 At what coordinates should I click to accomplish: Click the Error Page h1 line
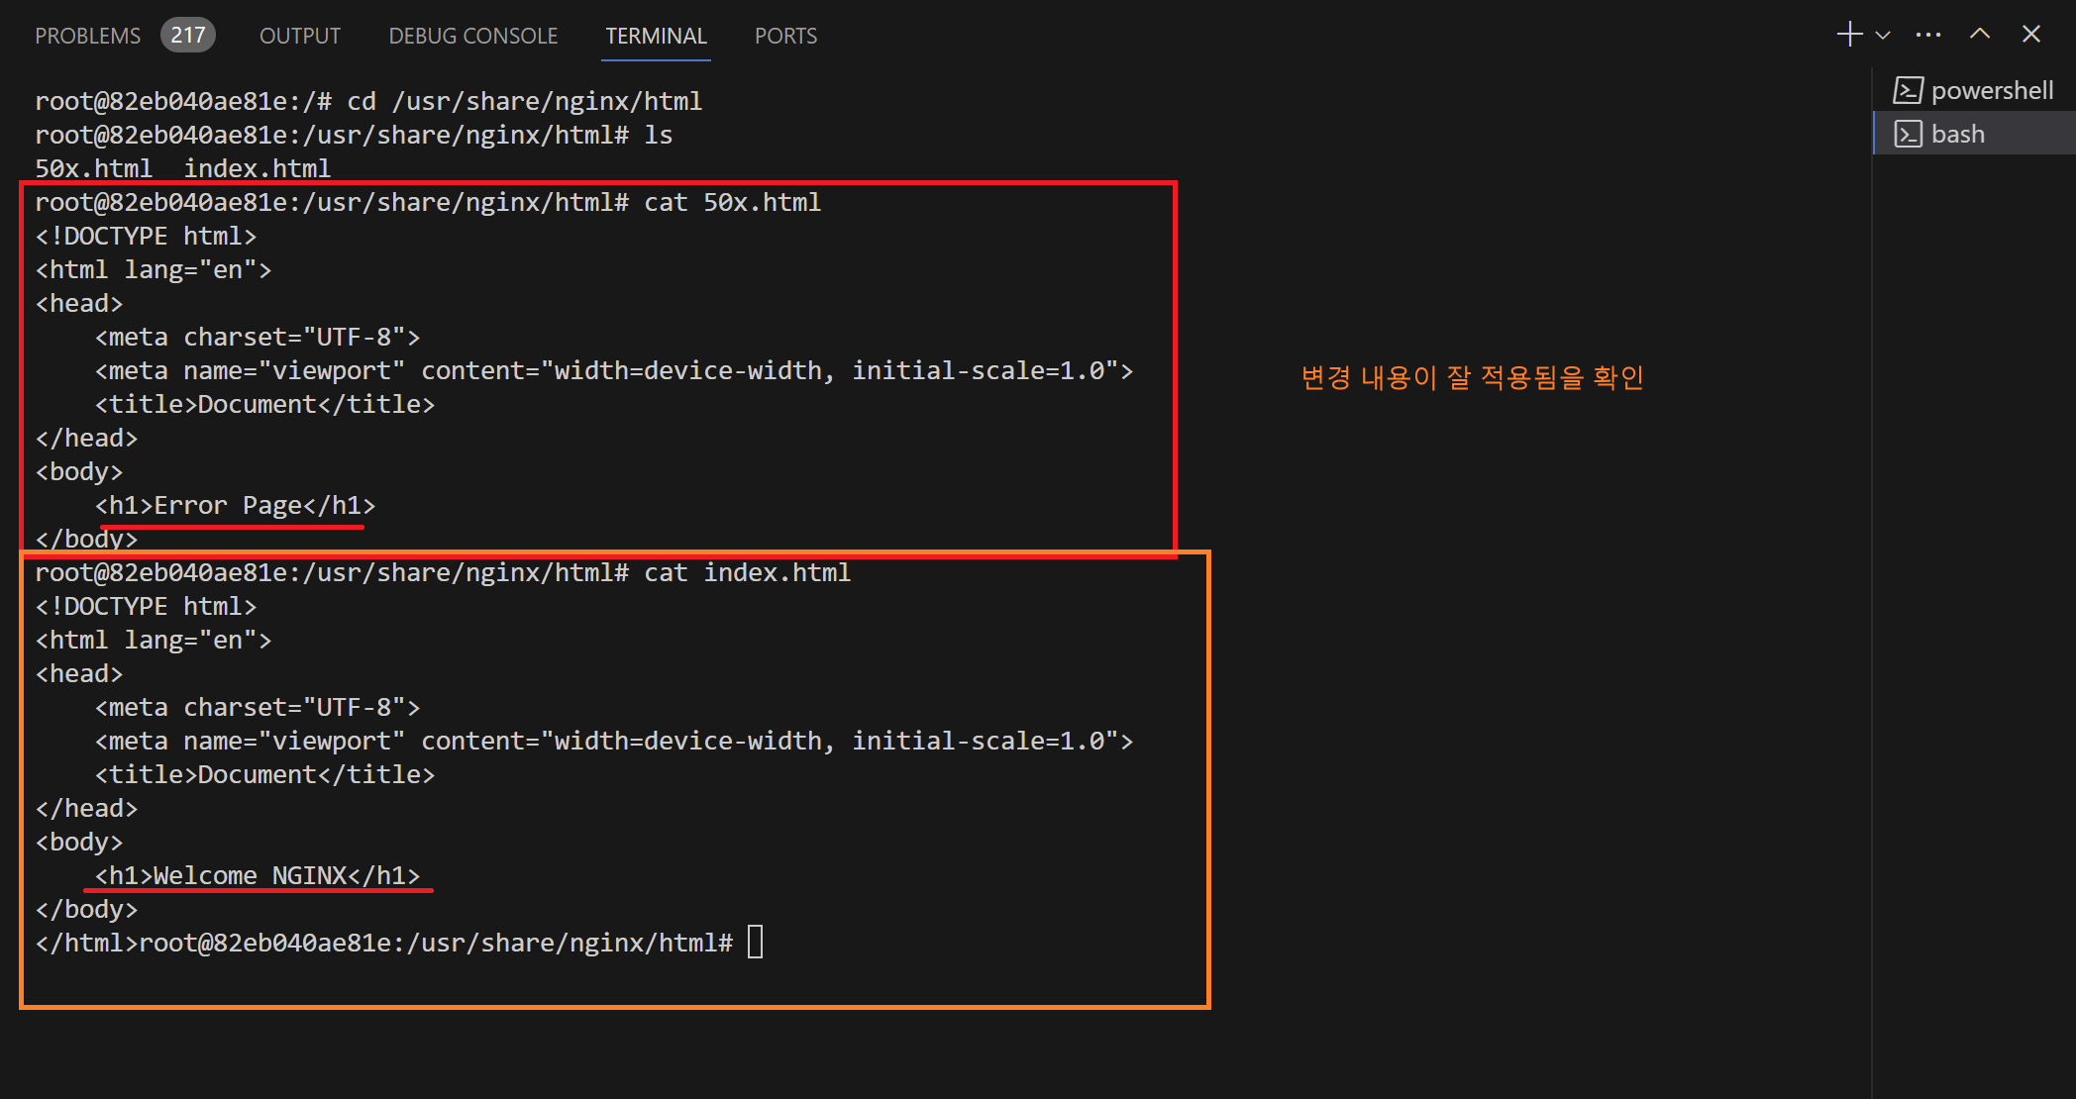click(x=235, y=505)
